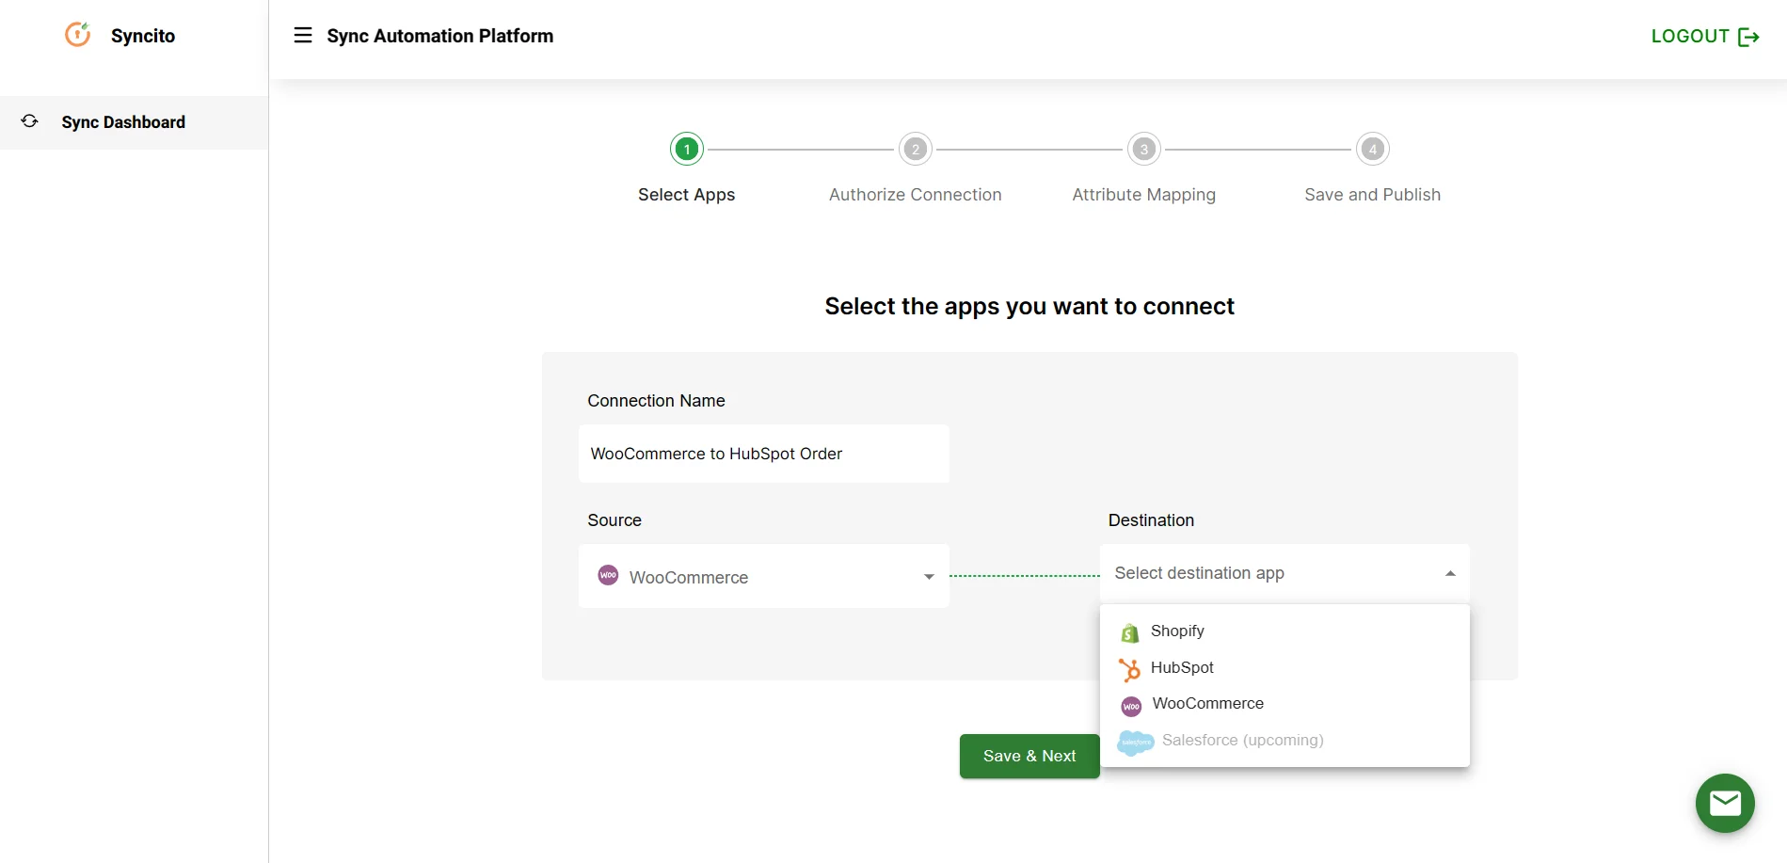Screen dimensions: 1787x863
Task: Click the purple WooCommerce icon in the destination list
Action: (x=1130, y=705)
